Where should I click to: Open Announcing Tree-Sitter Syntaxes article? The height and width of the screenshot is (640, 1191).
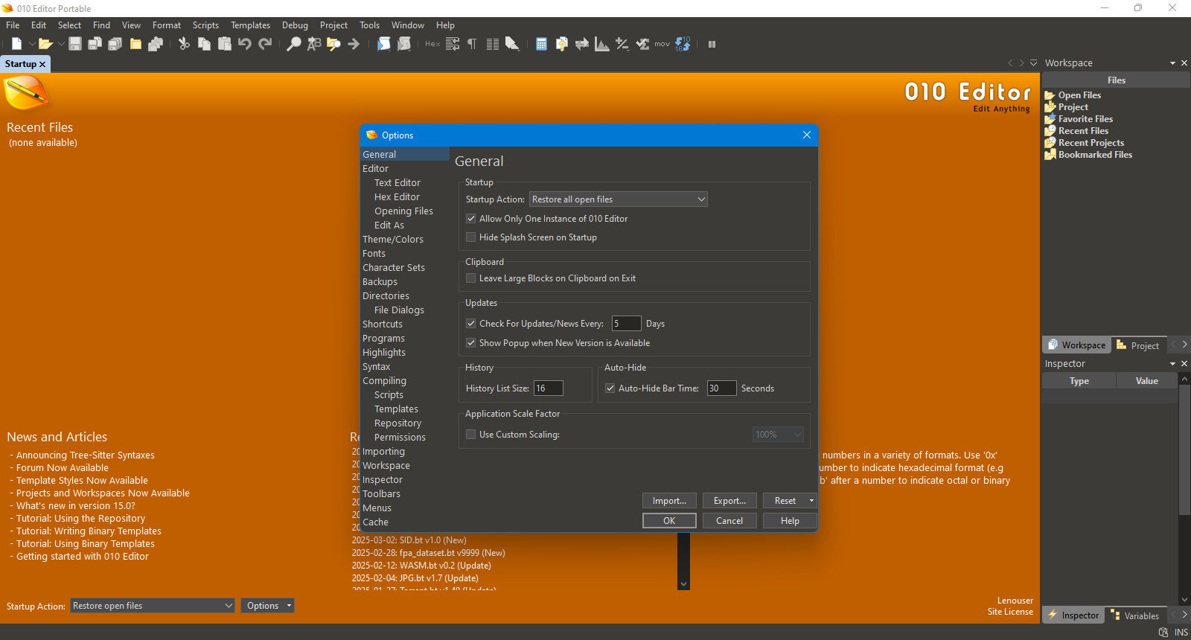[86, 455]
